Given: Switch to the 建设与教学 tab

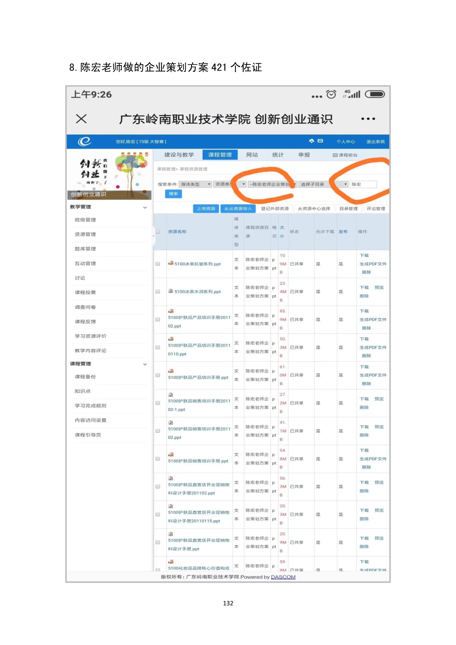Looking at the screenshot, I should [x=179, y=155].
